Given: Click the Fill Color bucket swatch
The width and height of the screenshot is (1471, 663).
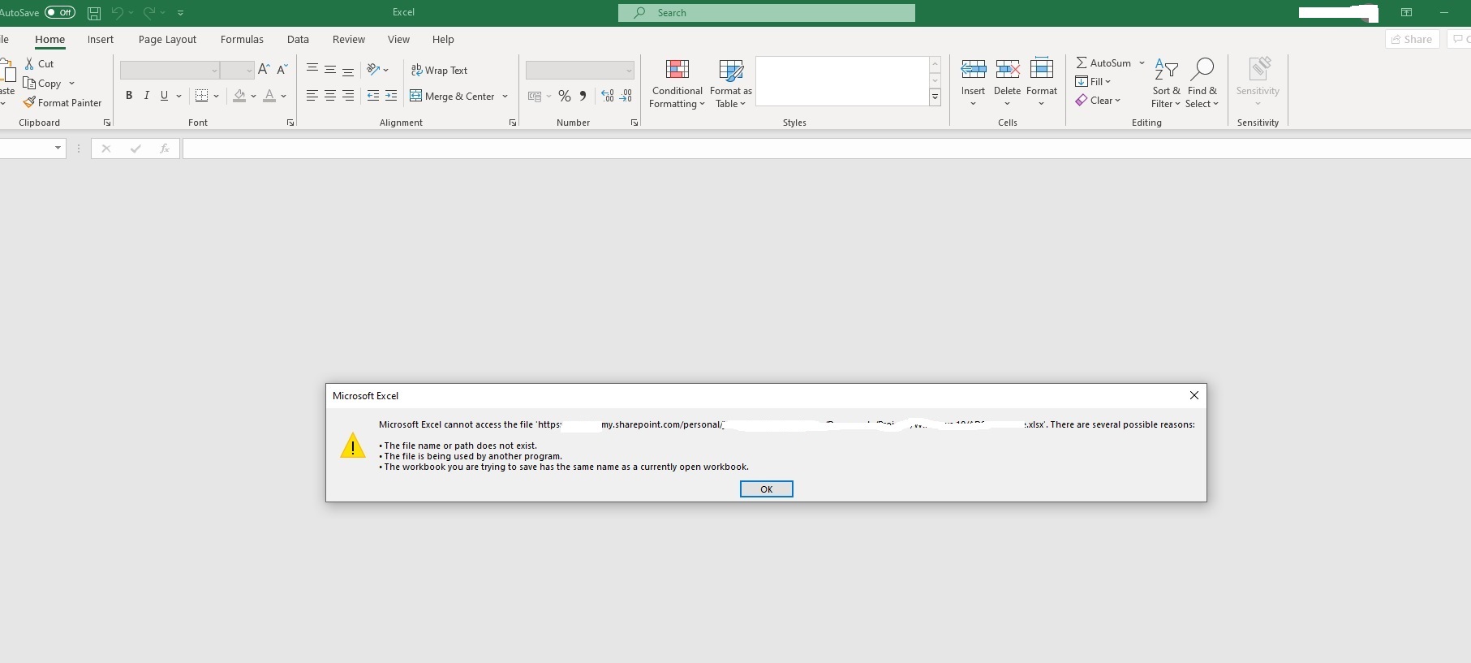Looking at the screenshot, I should (x=239, y=96).
